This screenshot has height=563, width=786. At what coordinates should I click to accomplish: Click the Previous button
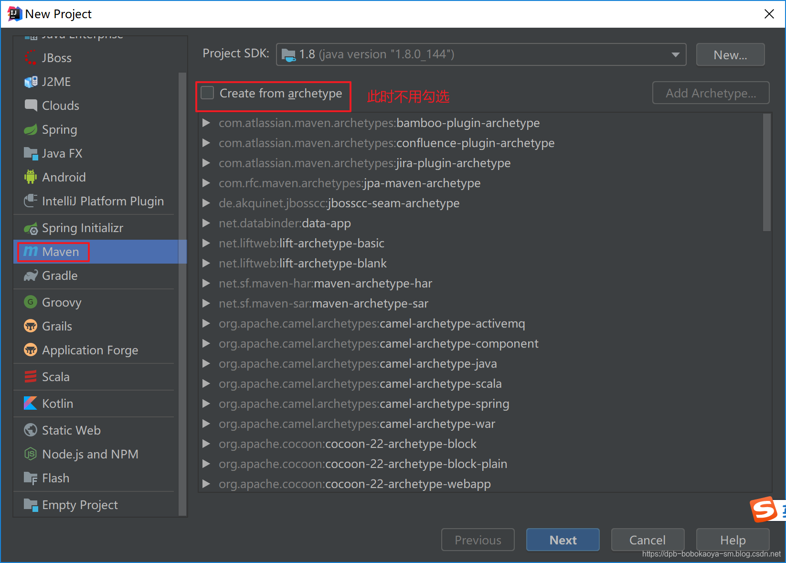tap(478, 540)
